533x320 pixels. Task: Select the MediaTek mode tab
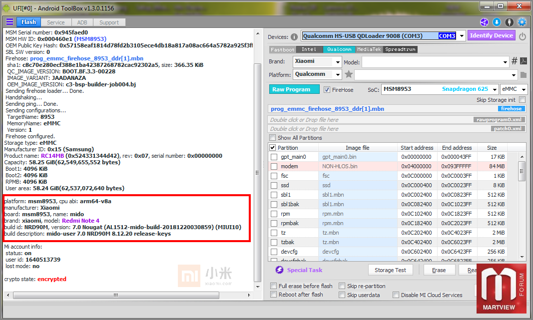click(369, 49)
